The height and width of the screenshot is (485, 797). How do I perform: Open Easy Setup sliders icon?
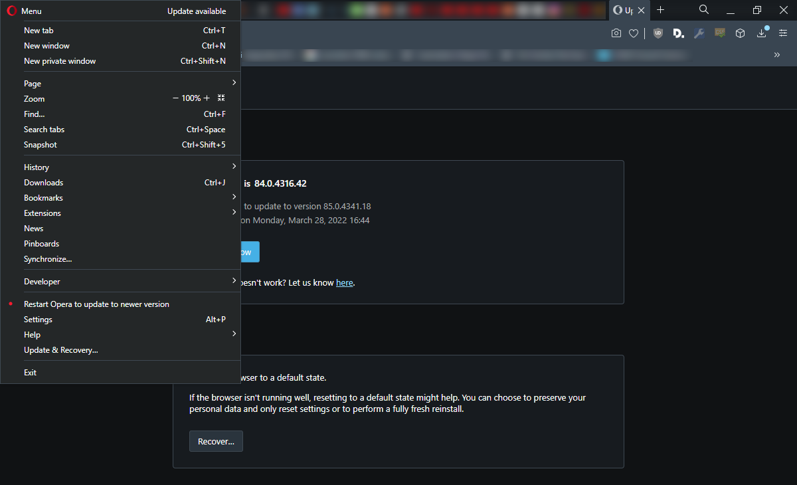tap(783, 33)
